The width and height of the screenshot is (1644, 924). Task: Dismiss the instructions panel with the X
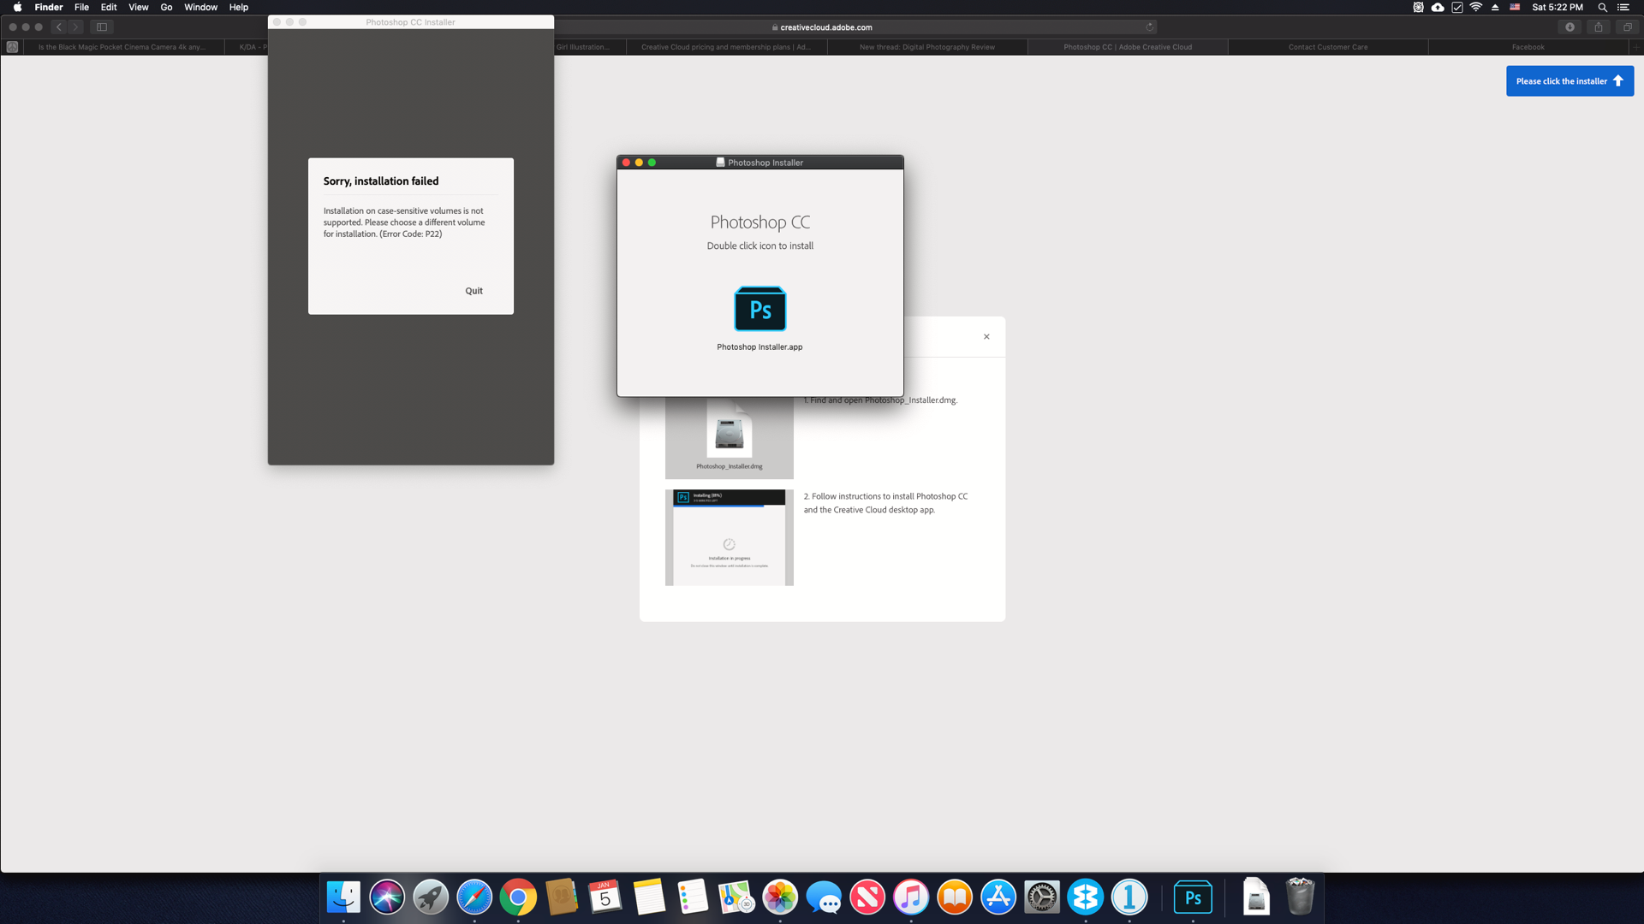tap(986, 336)
